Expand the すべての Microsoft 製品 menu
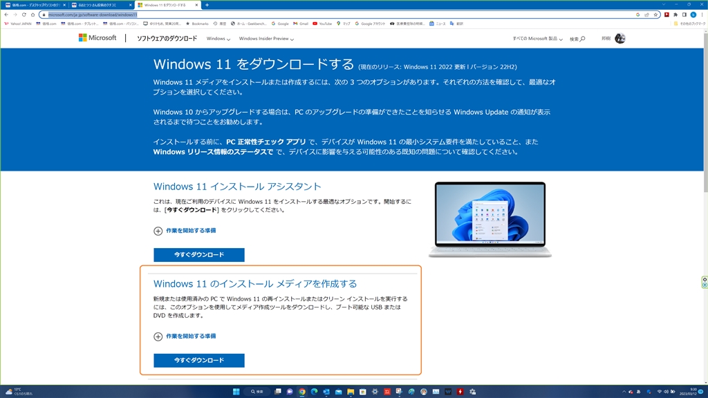The image size is (708, 398). 537,39
